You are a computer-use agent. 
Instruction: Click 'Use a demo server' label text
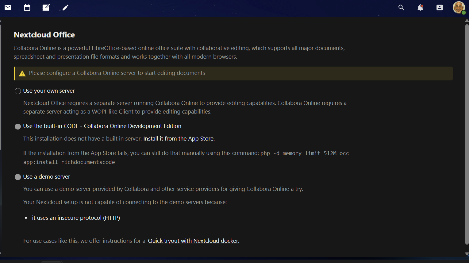click(x=47, y=177)
